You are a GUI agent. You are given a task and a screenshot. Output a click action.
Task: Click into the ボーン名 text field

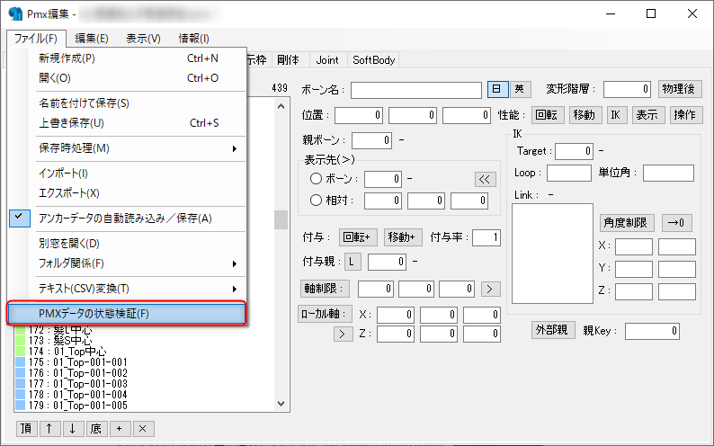point(416,90)
